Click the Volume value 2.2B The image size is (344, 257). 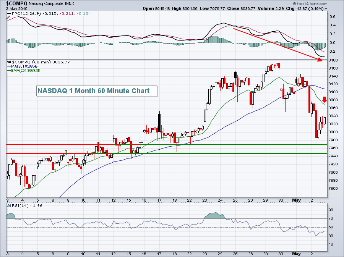point(280,8)
